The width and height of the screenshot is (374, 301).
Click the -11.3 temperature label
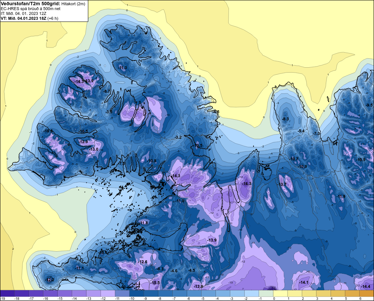(x=122, y=68)
